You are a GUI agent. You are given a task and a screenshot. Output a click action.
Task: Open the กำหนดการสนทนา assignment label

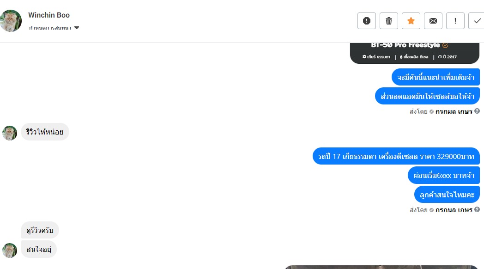(x=50, y=28)
